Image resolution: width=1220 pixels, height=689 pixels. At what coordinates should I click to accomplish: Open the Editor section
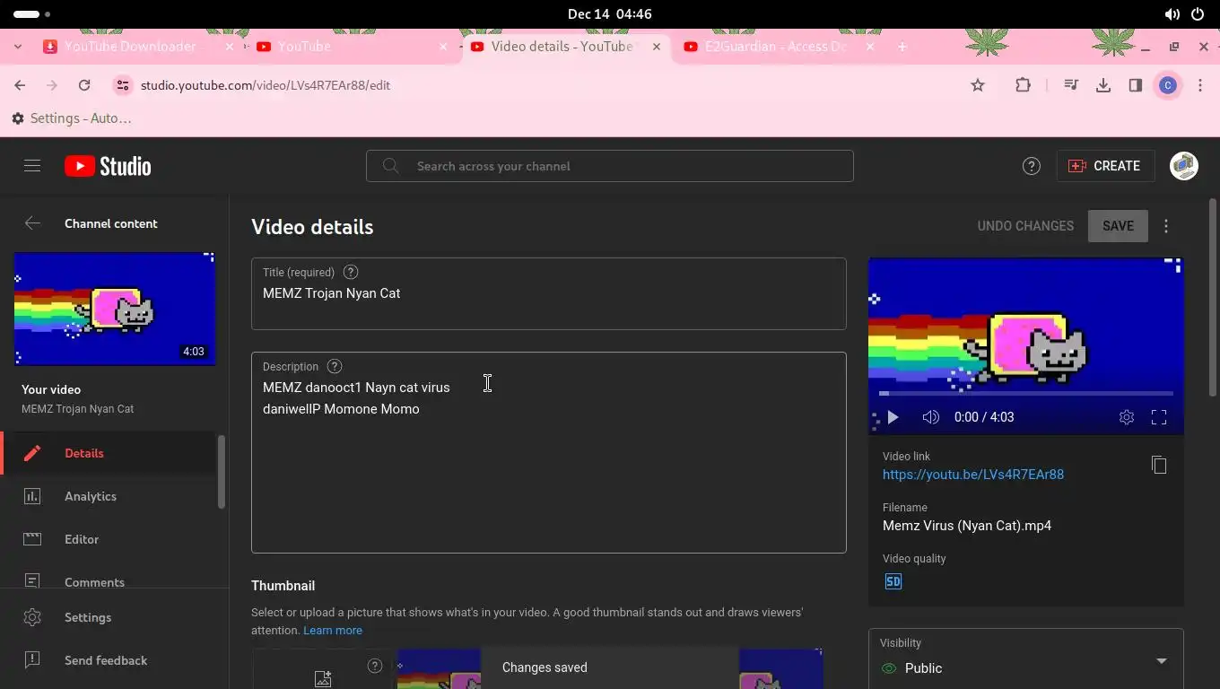(x=109, y=539)
